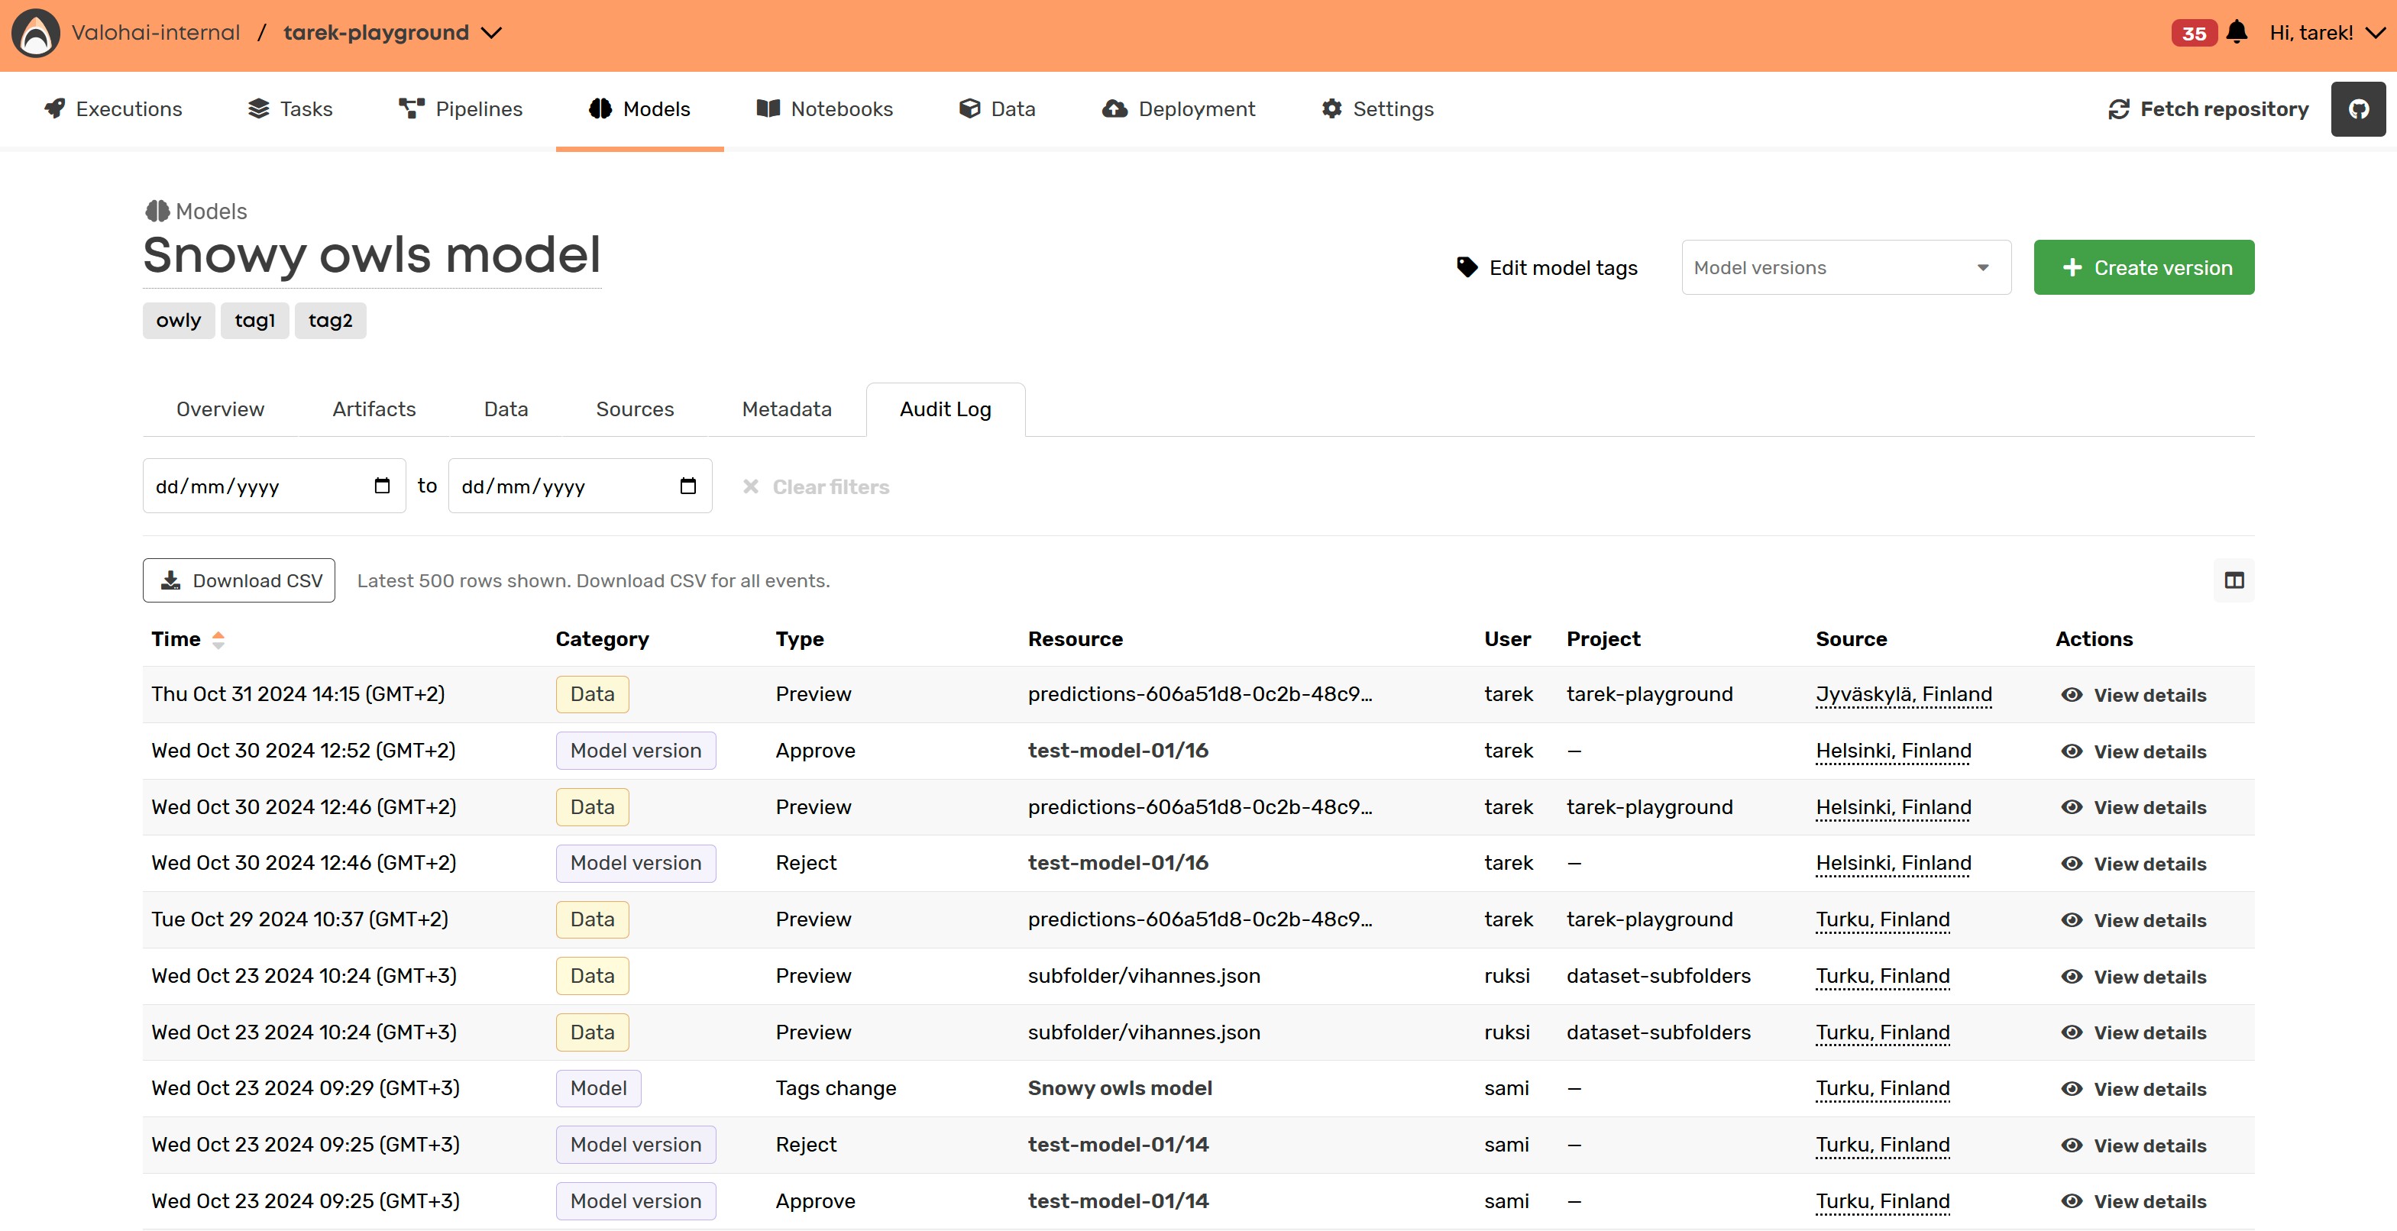Toggle sort order on the Time column
This screenshot has height=1231, width=2397.
click(218, 639)
